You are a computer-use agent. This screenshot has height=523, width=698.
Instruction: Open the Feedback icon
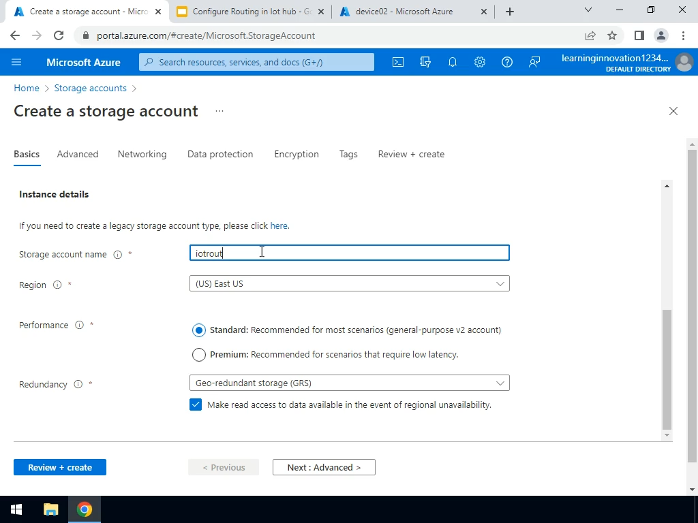pyautogui.click(x=534, y=62)
